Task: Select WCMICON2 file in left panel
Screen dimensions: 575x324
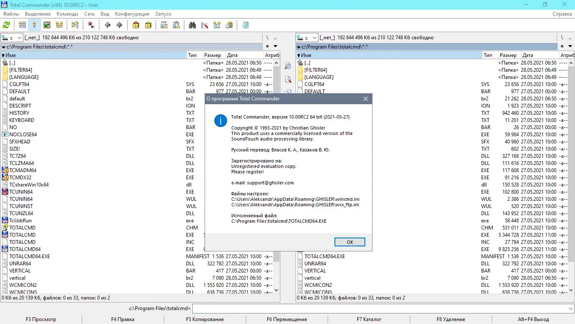Action: (23, 285)
